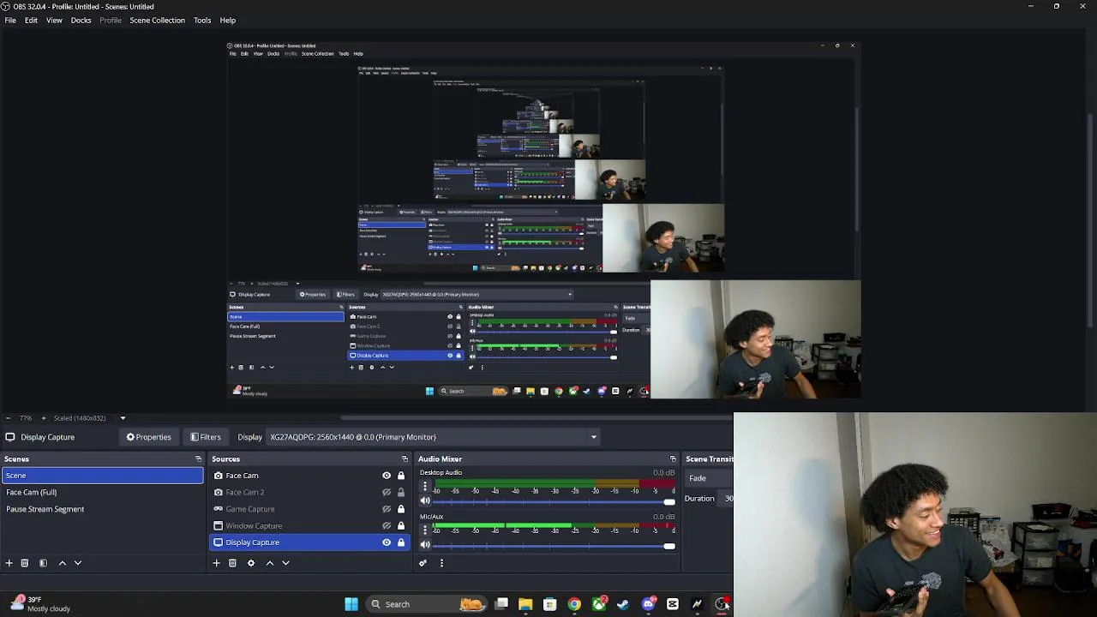
Task: Open File Explorer from the taskbar
Action: point(525,604)
